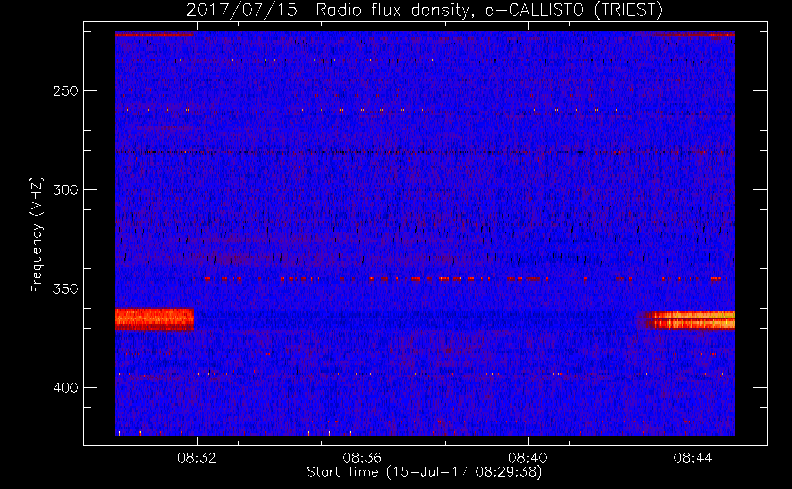This screenshot has width=792, height=489.
Task: Click the 08:36 time tick label
Action: click(362, 458)
